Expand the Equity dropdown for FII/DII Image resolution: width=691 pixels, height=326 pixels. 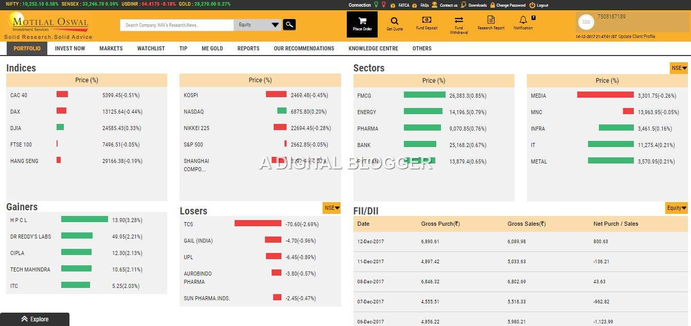click(x=676, y=208)
